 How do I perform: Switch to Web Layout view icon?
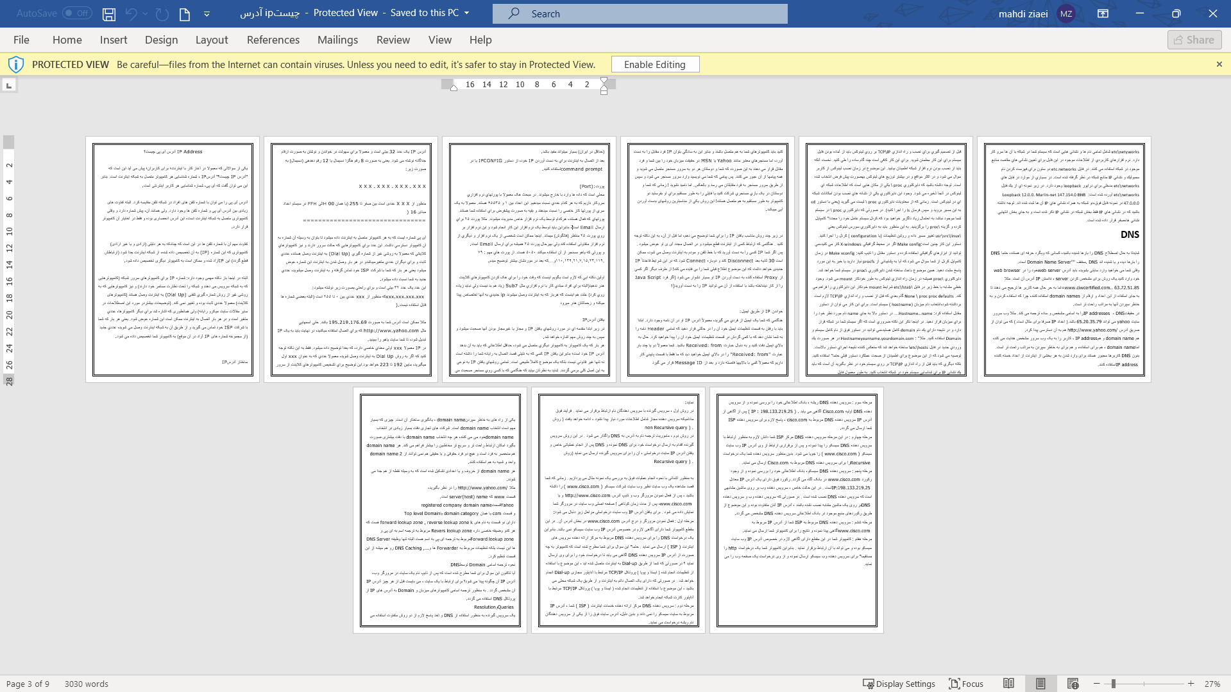click(x=1073, y=684)
